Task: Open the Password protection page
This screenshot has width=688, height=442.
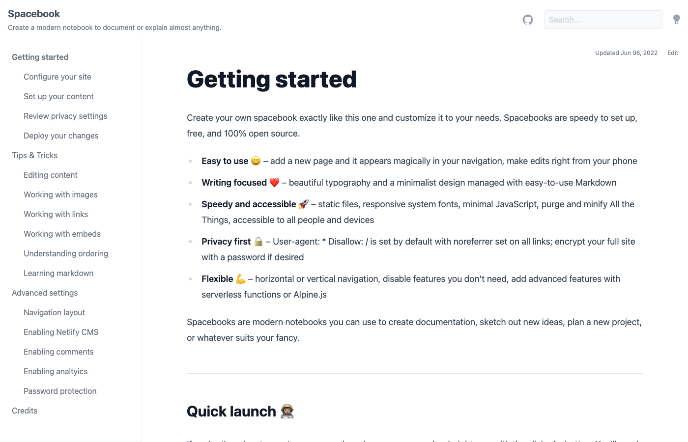Action: pyautogui.click(x=60, y=391)
